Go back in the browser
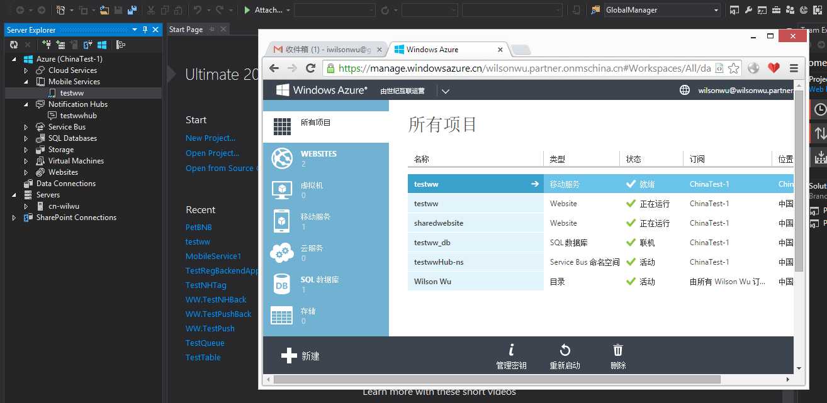The height and width of the screenshot is (403, 827). (274, 68)
